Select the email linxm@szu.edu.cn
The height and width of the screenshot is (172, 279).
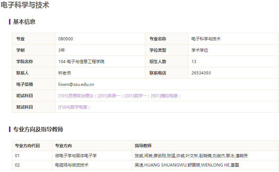click(x=76, y=84)
